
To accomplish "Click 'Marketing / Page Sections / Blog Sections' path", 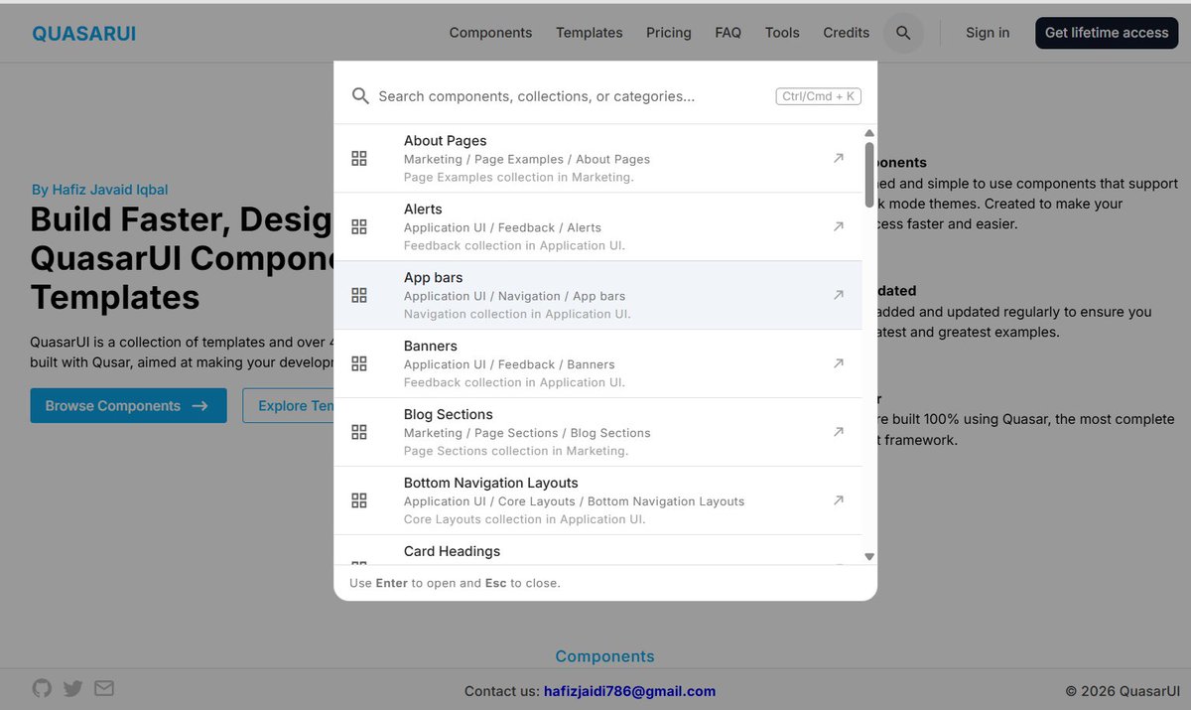I will click(527, 433).
